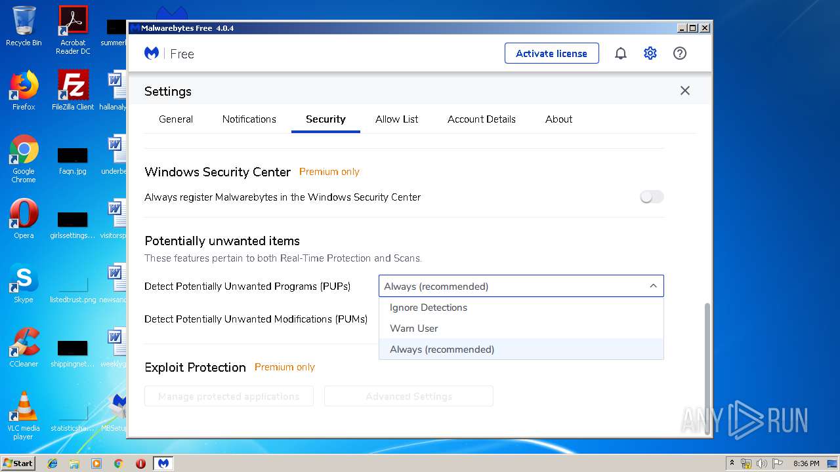Open the Account Details tab
Screen dimensions: 840x472
tap(482, 119)
